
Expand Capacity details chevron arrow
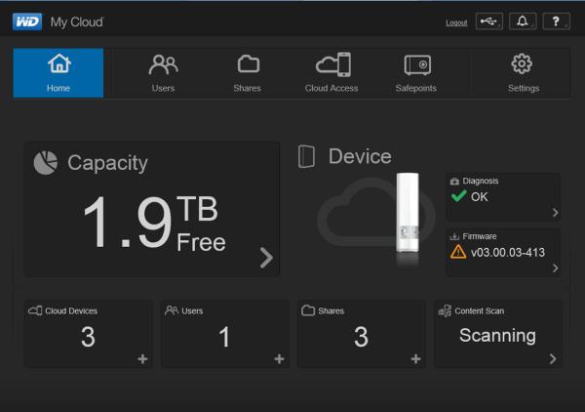(x=266, y=258)
